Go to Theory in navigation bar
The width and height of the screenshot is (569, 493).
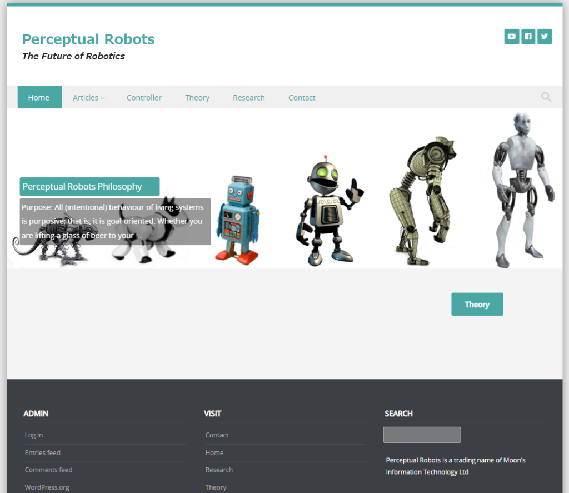point(197,98)
